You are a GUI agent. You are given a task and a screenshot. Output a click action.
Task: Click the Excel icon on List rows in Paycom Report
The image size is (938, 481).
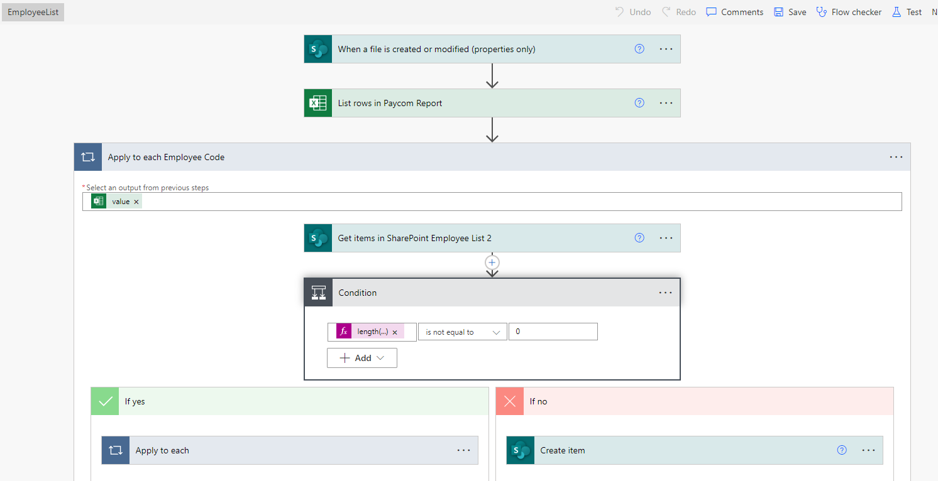(318, 103)
